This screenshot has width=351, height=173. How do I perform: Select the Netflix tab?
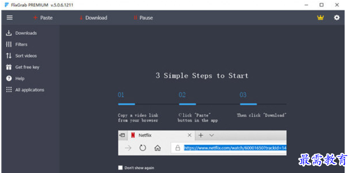(161, 135)
